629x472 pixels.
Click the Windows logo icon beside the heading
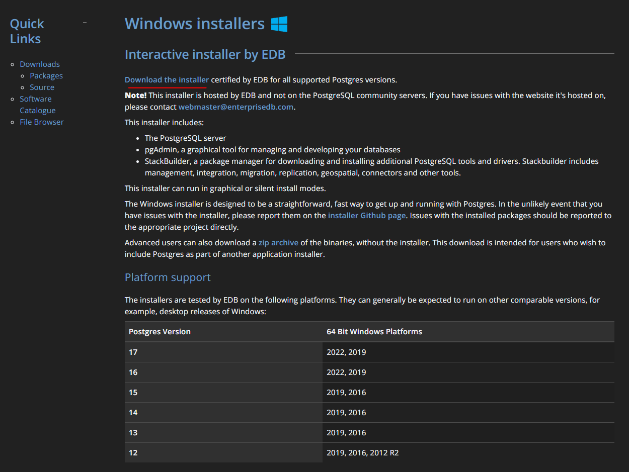[279, 24]
